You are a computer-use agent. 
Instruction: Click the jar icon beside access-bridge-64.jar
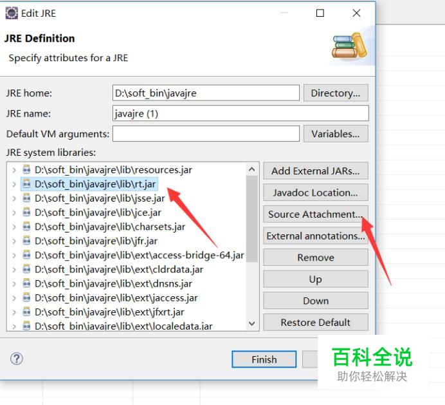(26, 254)
